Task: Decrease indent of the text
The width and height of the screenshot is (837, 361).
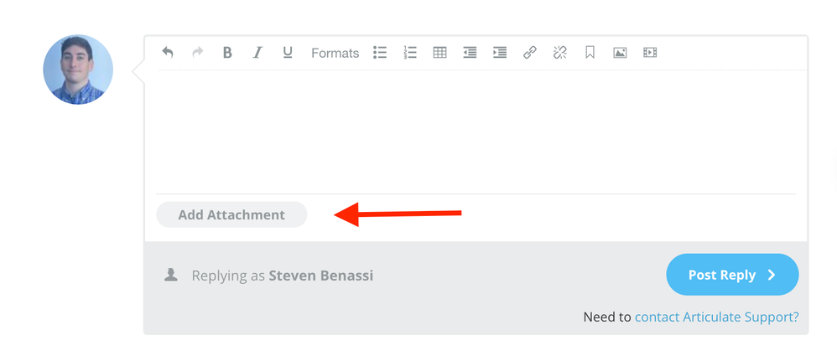Action: tap(470, 53)
